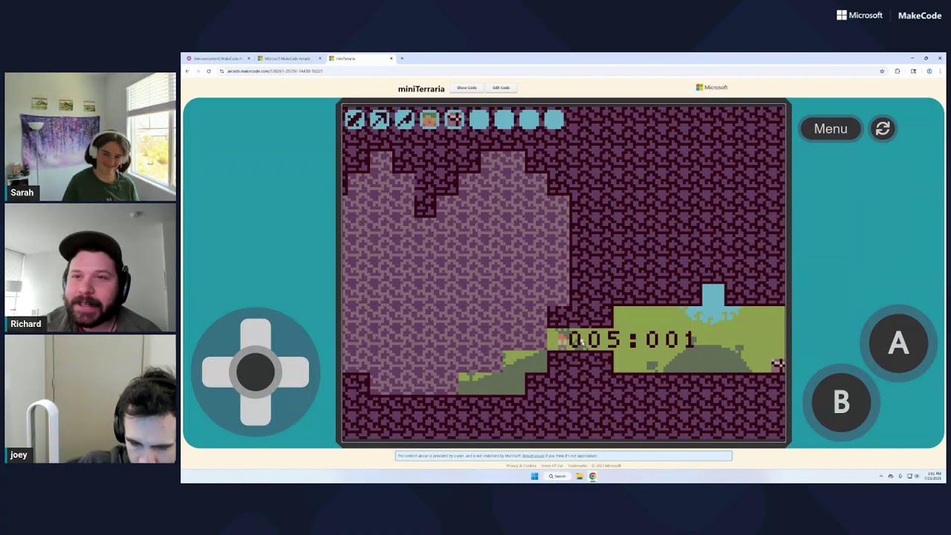Open a new browser tab

402,58
